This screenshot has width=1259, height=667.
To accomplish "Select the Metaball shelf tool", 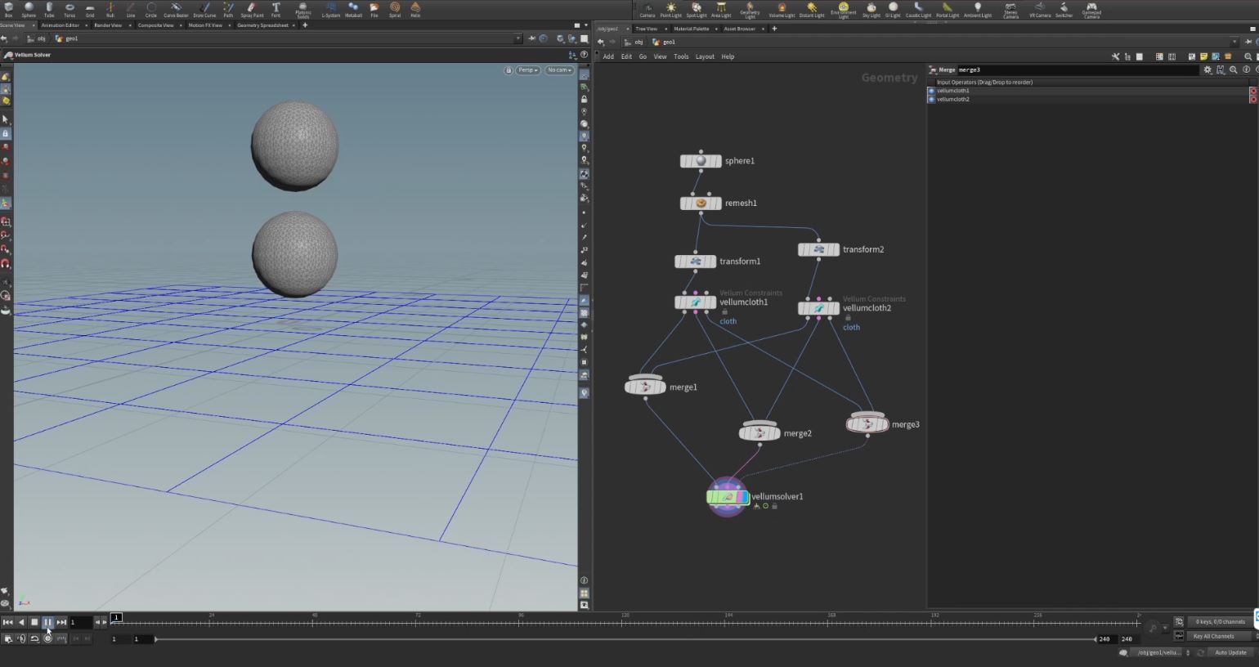I will coord(353,8).
